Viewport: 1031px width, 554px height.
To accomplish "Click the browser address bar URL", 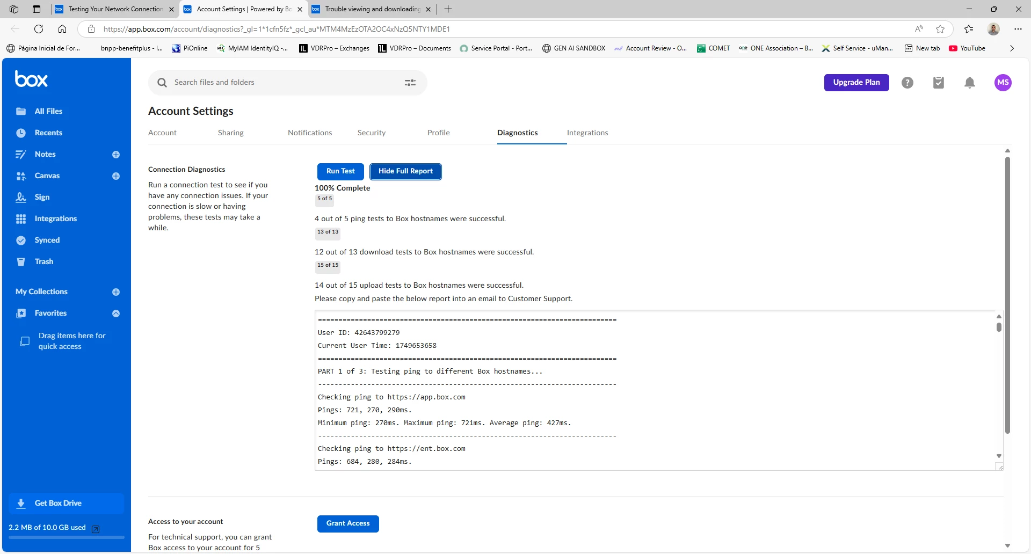I will 277,29.
